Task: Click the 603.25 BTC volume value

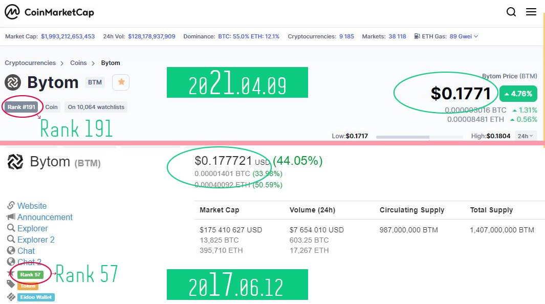Action: tap(309, 240)
